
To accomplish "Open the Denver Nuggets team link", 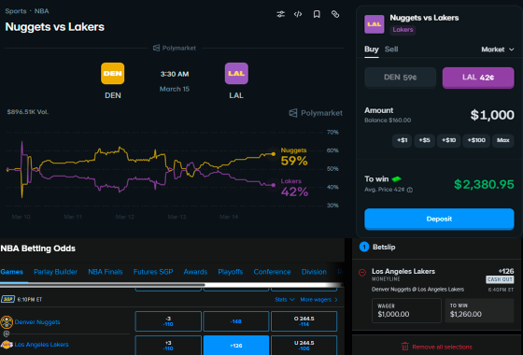I will (37, 322).
